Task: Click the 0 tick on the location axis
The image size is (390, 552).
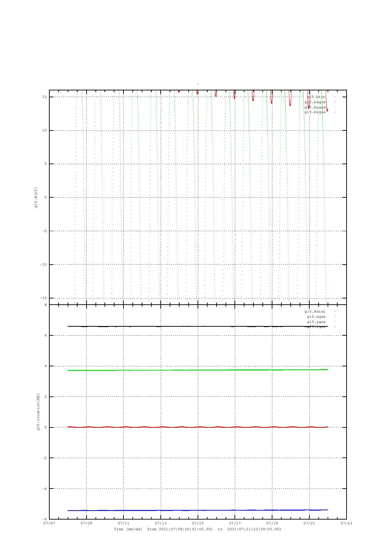Action: (46, 427)
